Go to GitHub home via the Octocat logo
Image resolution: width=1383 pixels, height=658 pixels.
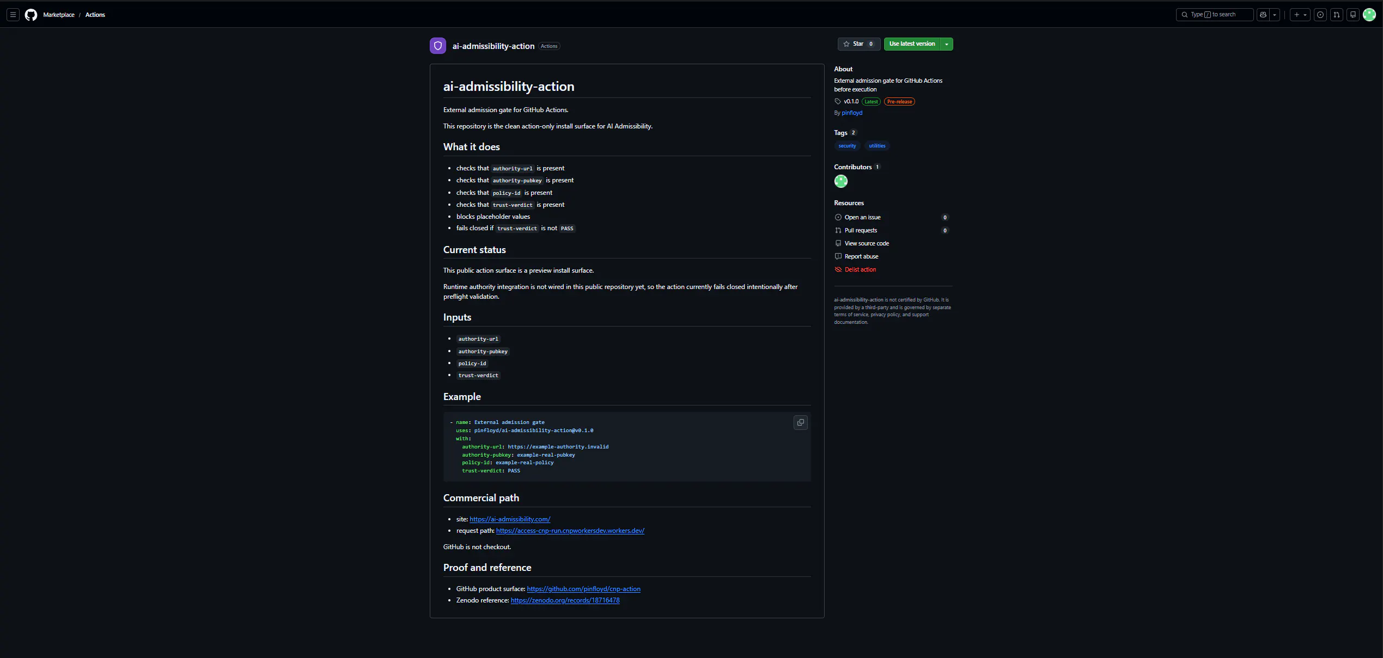click(31, 15)
